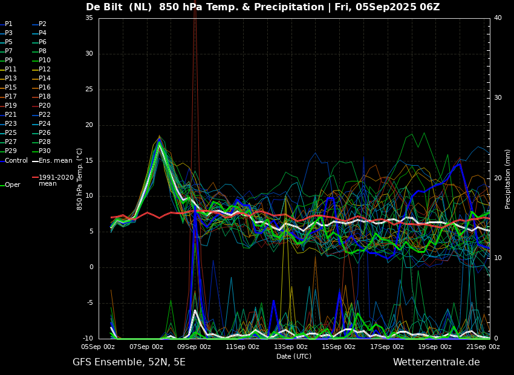Click the 1991-2020 mean legend label

click(x=53, y=180)
